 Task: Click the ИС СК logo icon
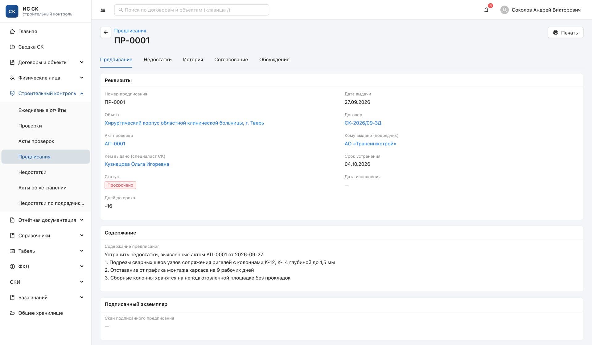12,11
